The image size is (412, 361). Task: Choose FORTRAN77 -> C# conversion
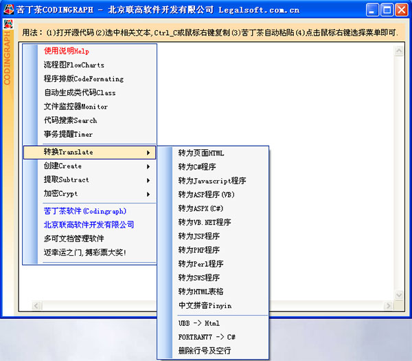click(x=213, y=337)
